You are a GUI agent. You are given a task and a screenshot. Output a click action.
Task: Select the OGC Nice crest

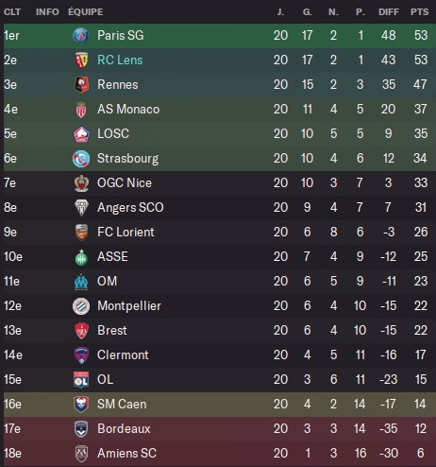(x=81, y=183)
